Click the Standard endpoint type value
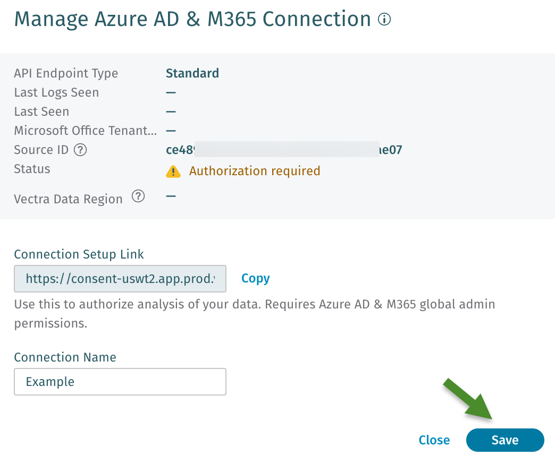 (192, 73)
